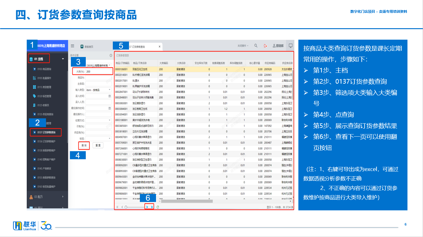Select the row coded 0003818001 立白木瓜洗洁精

(203, 131)
